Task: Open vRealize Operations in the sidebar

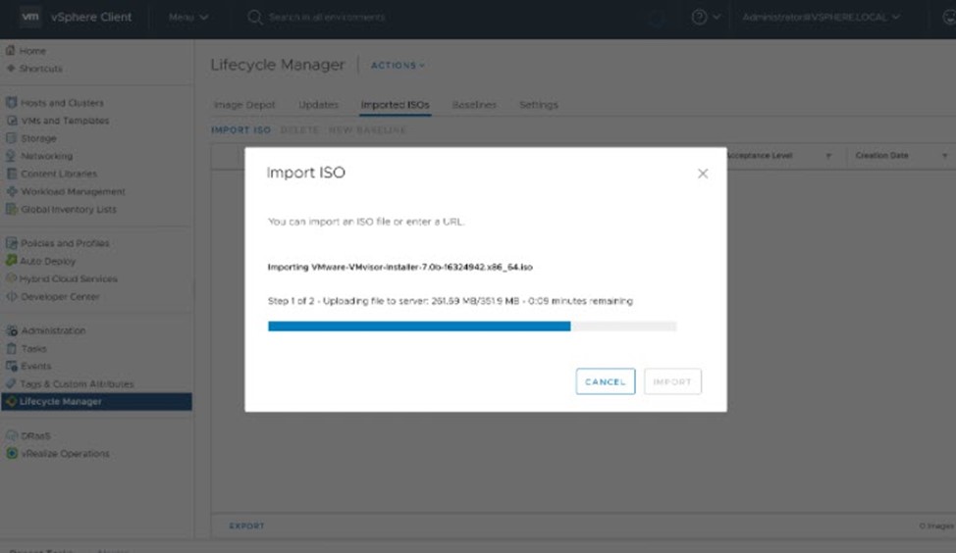Action: pos(65,454)
